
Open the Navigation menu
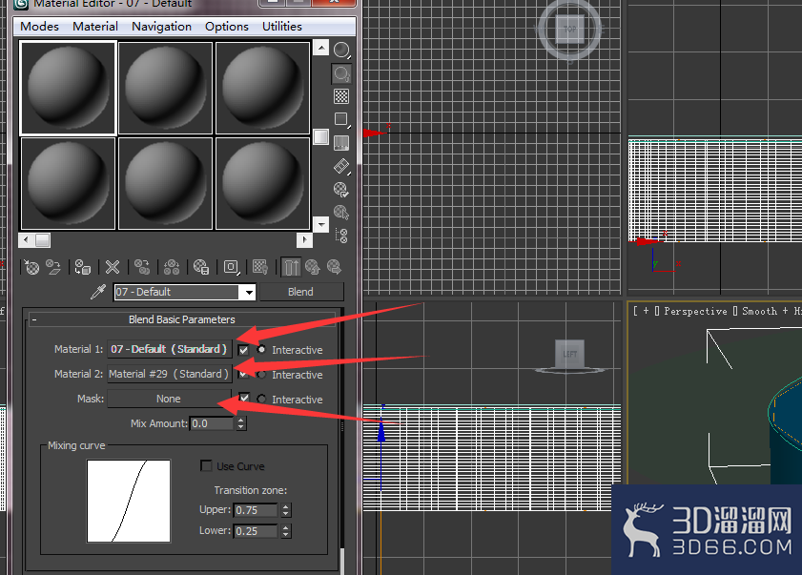pyautogui.click(x=161, y=27)
